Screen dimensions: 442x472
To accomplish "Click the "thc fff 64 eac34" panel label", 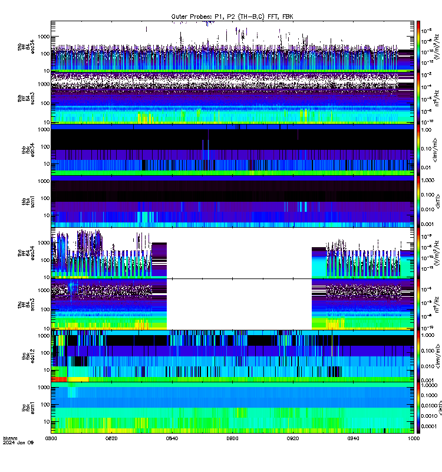I will (26, 253).
